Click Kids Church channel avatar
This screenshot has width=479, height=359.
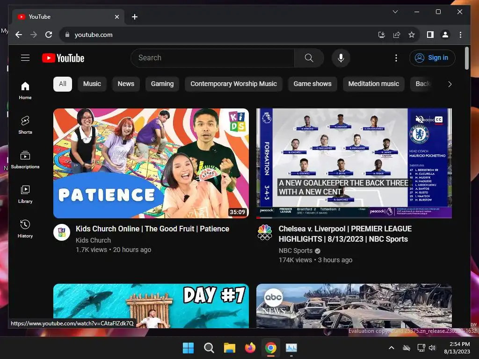click(62, 232)
